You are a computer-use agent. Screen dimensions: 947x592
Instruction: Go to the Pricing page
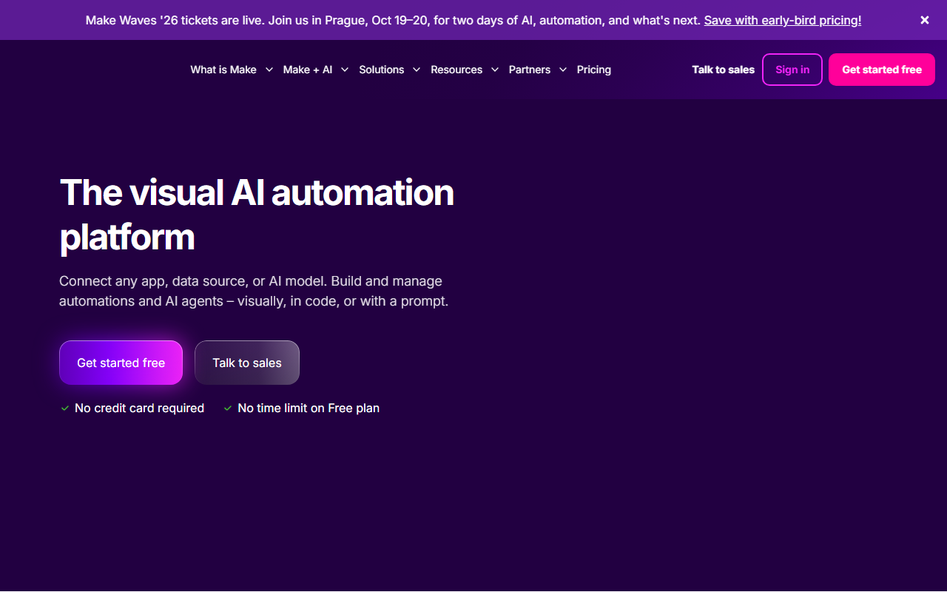(x=594, y=70)
